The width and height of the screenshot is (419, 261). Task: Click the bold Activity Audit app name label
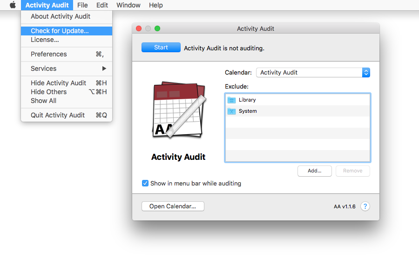(178, 157)
